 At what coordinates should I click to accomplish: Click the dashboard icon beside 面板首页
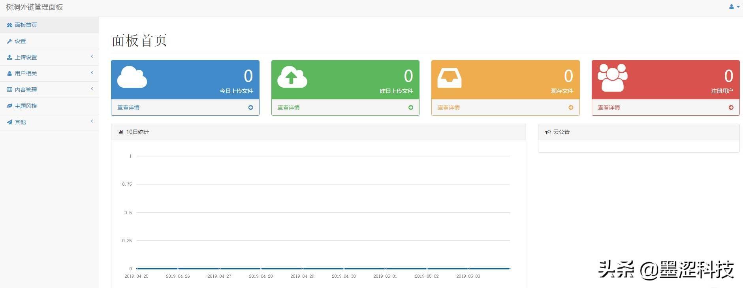9,25
